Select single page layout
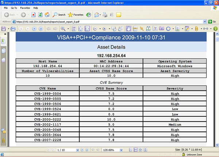This screenshot has height=157, width=219. tap(130, 150)
